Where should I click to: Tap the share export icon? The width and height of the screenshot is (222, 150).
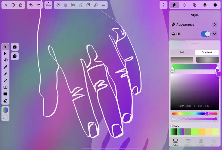tap(21, 5)
